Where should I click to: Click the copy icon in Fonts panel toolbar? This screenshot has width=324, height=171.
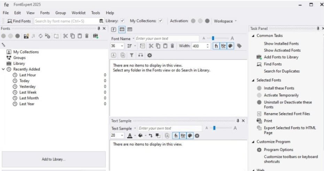(72, 36)
